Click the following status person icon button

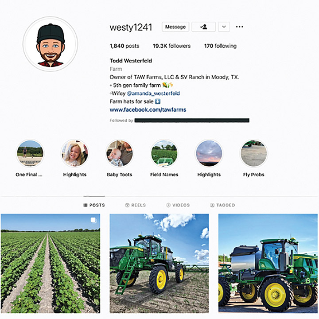pyautogui.click(x=203, y=27)
